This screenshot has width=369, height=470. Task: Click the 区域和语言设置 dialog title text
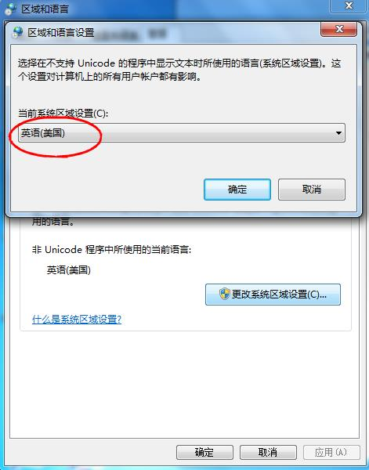tap(61, 32)
